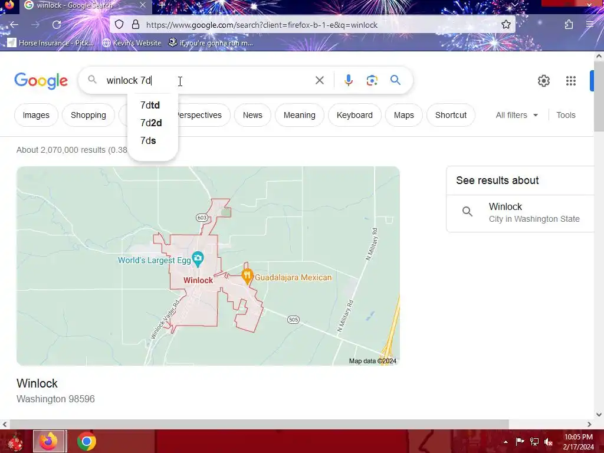Image resolution: width=604 pixels, height=453 pixels.
Task: Search by image with Lens icon
Action: coord(372,80)
